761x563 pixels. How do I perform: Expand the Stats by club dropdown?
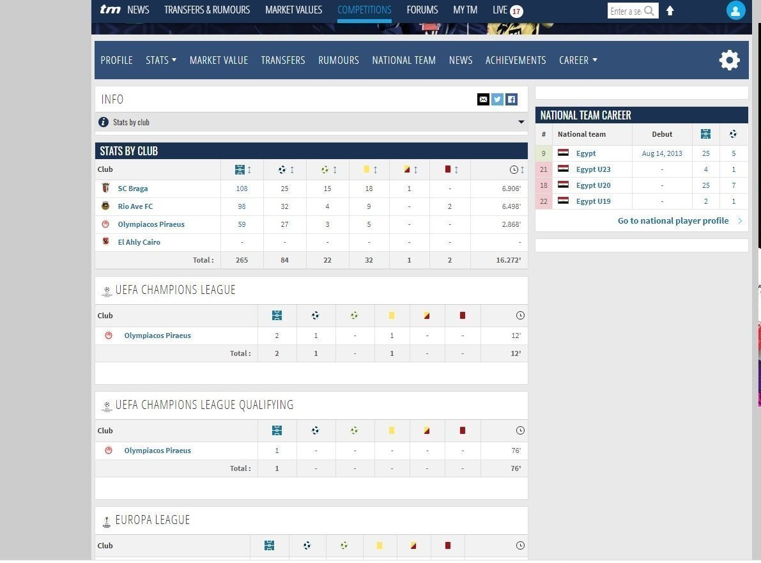point(521,122)
